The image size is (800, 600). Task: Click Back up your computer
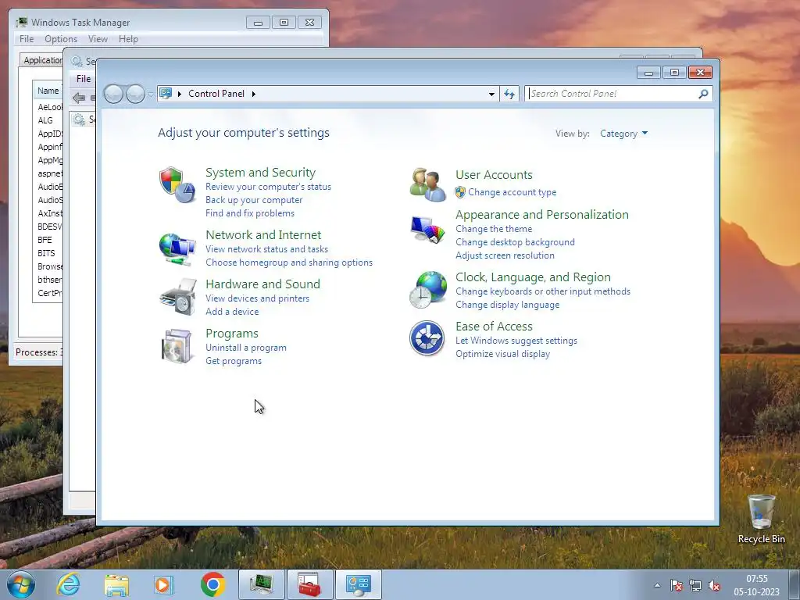point(254,200)
